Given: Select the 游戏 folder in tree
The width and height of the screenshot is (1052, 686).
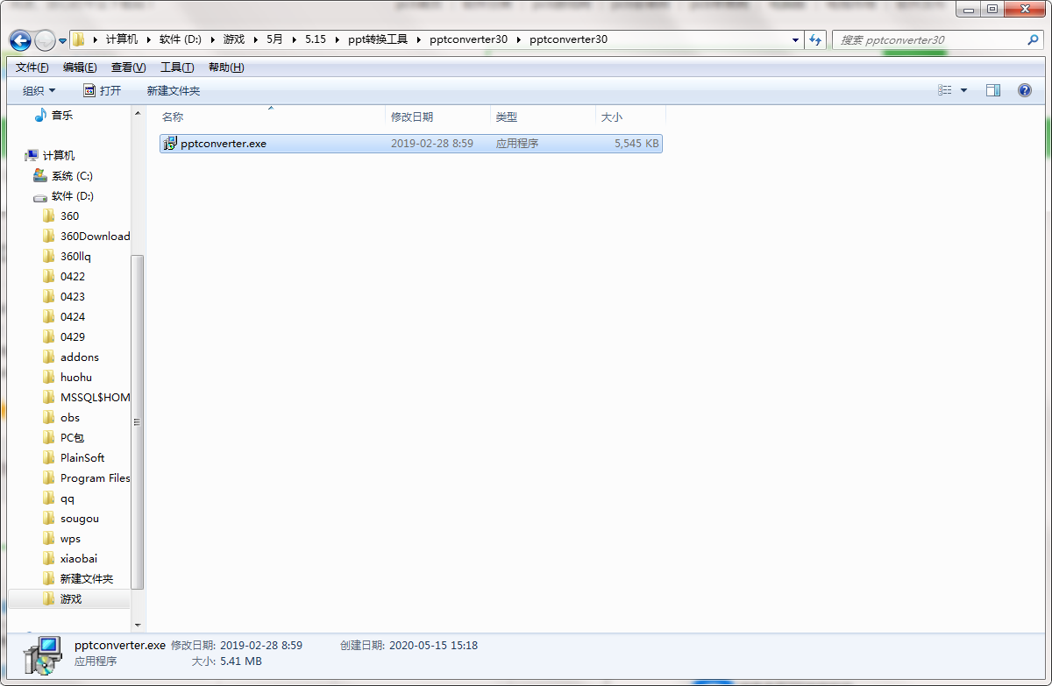Looking at the screenshot, I should 70,598.
